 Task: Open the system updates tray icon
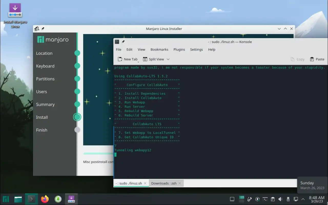click(258, 199)
